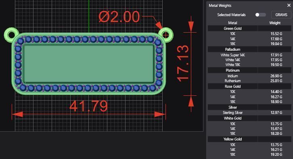Click the Yellow Gold 18K weight 19.20 G
Image resolution: width=293 pixels, height=159 pixels.
click(x=276, y=154)
